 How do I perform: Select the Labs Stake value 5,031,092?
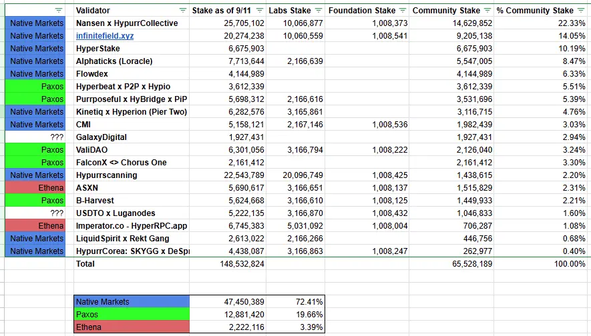pyautogui.click(x=295, y=226)
